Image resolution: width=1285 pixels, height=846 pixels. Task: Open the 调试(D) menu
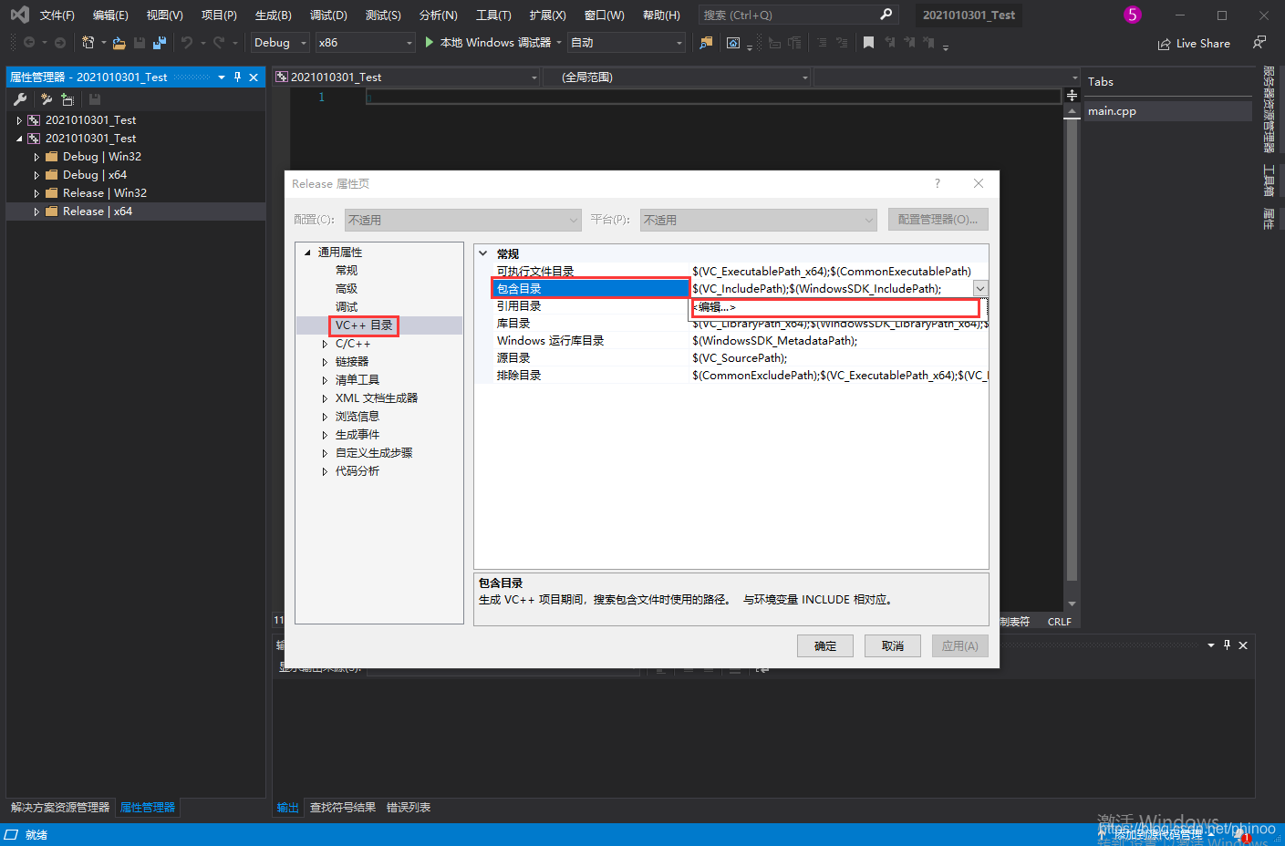[x=328, y=15]
